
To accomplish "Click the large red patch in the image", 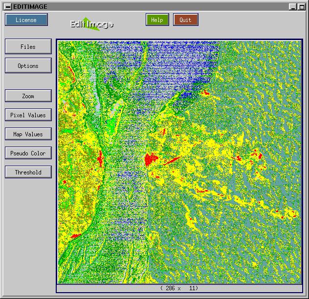I will 151,159.
